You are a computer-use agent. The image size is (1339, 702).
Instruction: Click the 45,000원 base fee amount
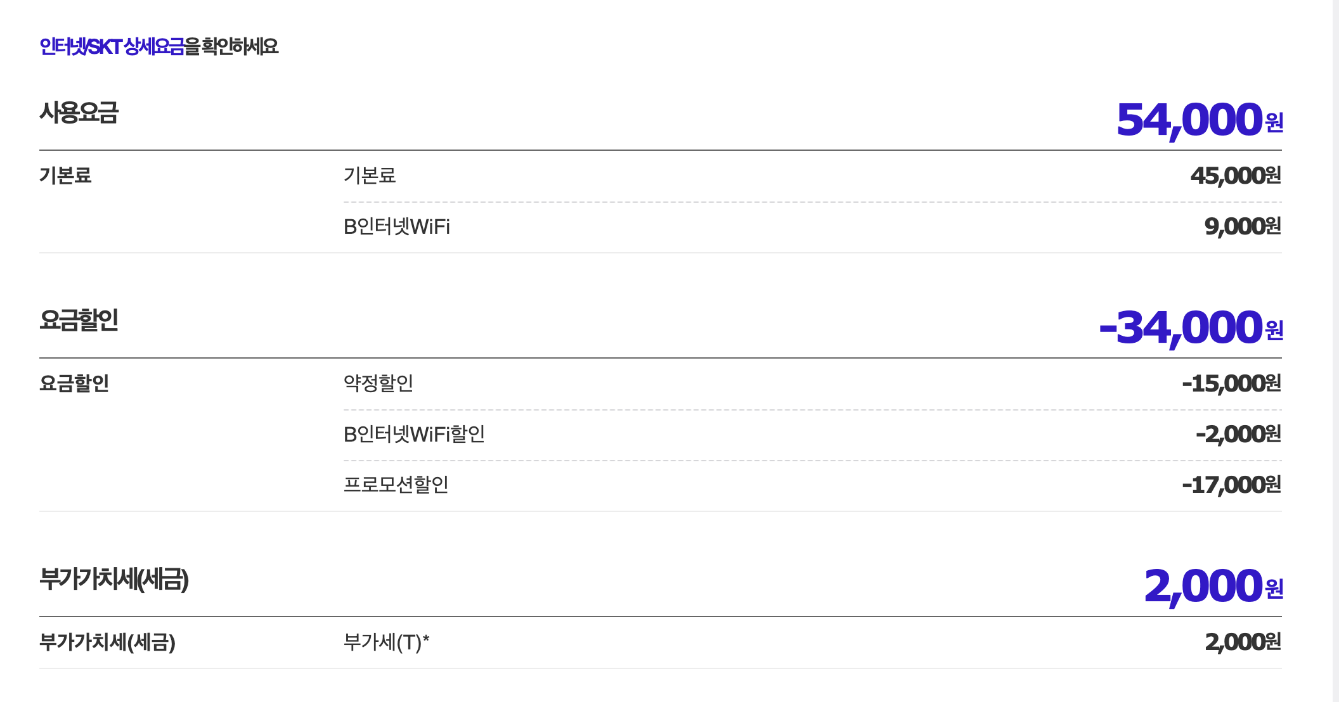(x=1235, y=175)
